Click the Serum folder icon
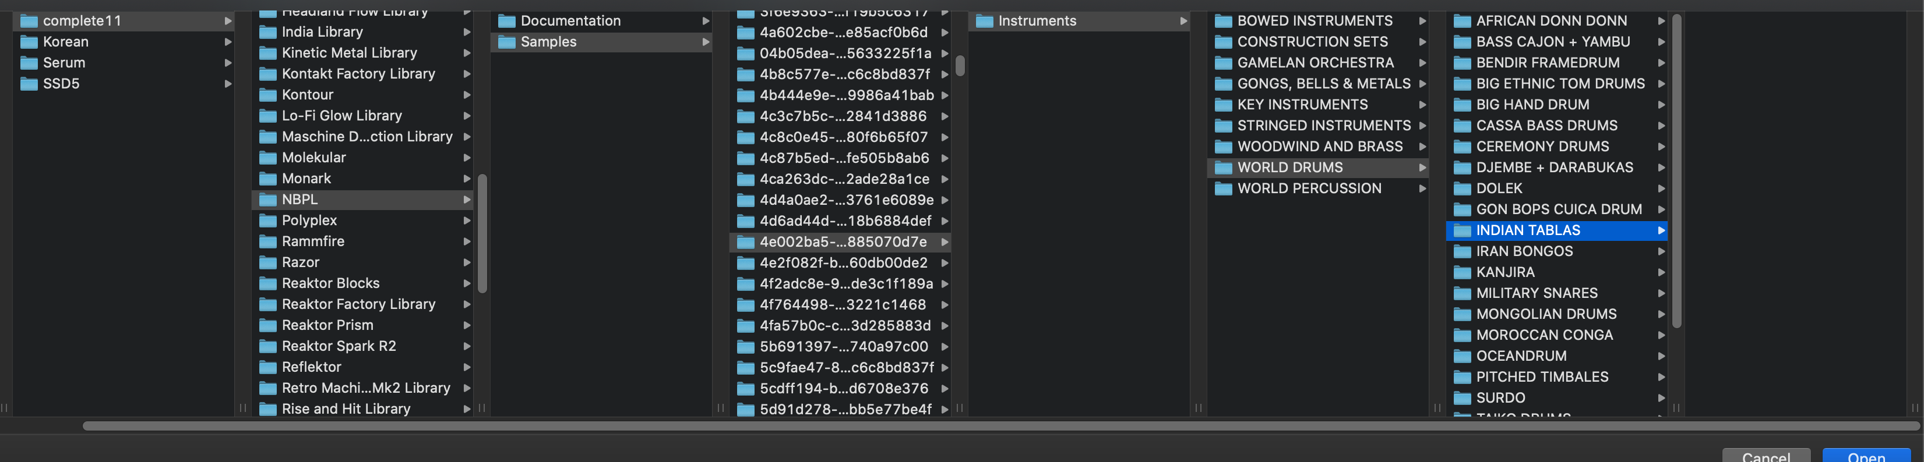Viewport: 1924px width, 462px height. click(x=29, y=63)
